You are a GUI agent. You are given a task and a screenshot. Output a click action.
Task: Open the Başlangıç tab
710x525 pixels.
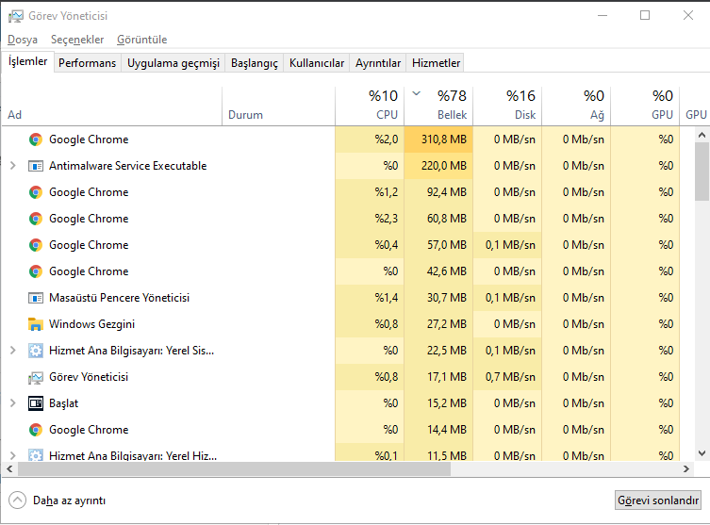[255, 63]
